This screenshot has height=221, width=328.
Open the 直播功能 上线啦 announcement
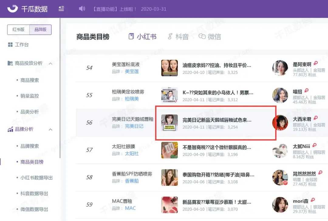pos(130,9)
